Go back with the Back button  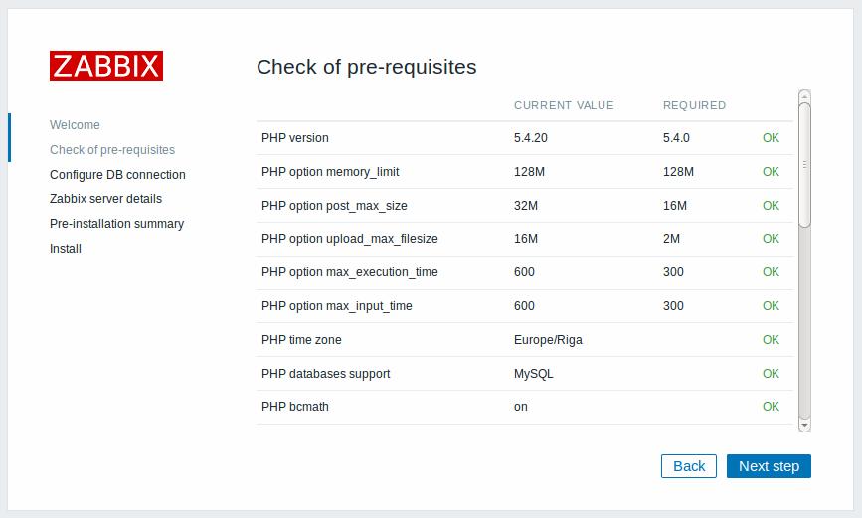click(x=688, y=466)
